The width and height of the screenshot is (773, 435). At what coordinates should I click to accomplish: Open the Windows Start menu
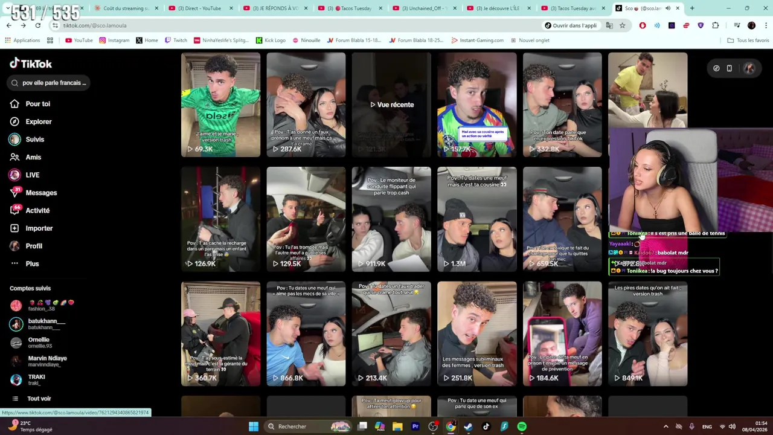(x=254, y=427)
